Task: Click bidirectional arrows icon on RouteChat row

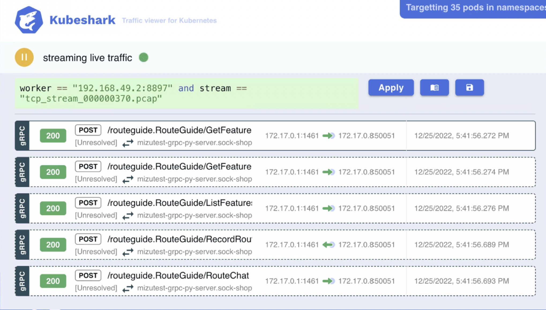Action: pos(128,288)
